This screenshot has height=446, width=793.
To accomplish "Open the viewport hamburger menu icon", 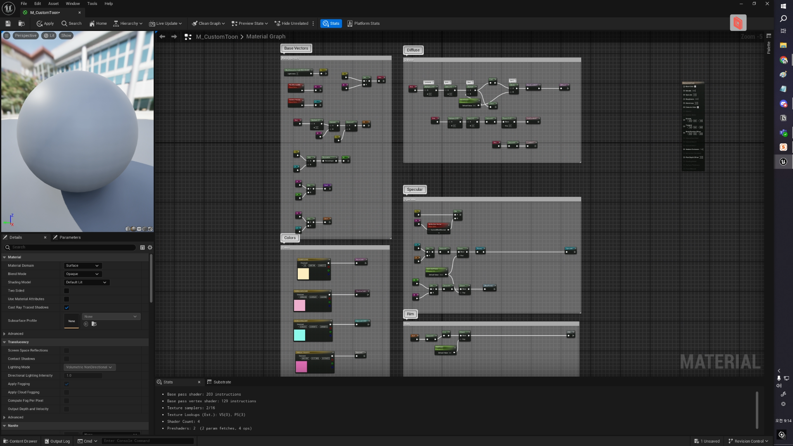I will [7, 36].
